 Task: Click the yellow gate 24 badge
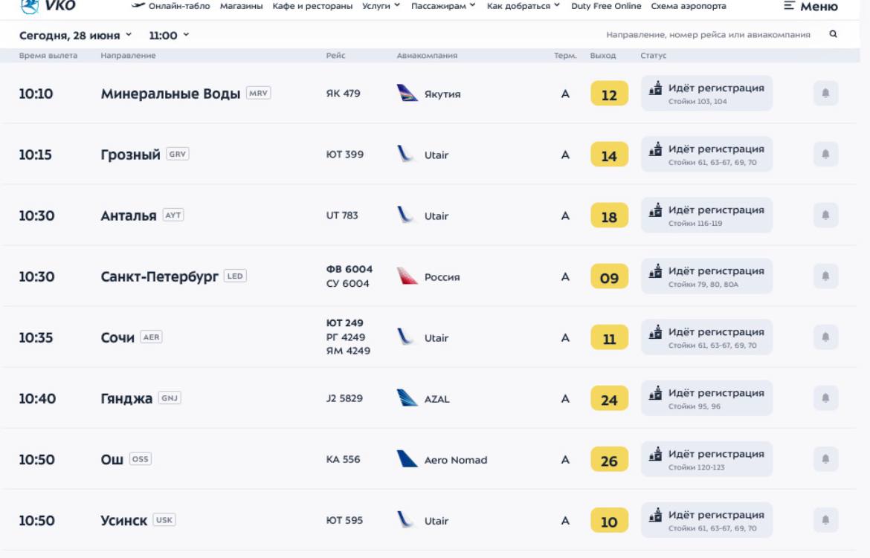click(609, 399)
